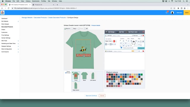Click the fullscreen icon on designer panel
Screen dimensions: 190x107
click(x=143, y=32)
